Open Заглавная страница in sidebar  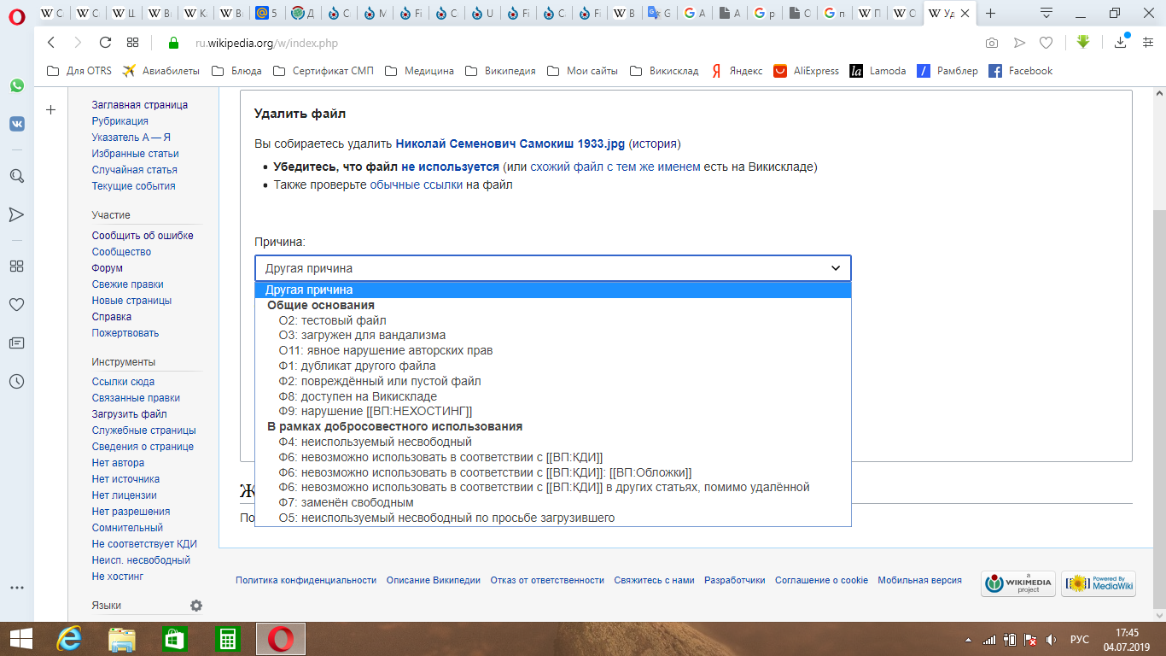click(140, 105)
